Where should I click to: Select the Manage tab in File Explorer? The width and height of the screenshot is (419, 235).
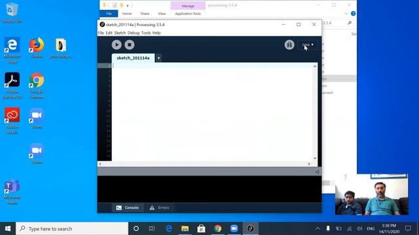pos(188,6)
